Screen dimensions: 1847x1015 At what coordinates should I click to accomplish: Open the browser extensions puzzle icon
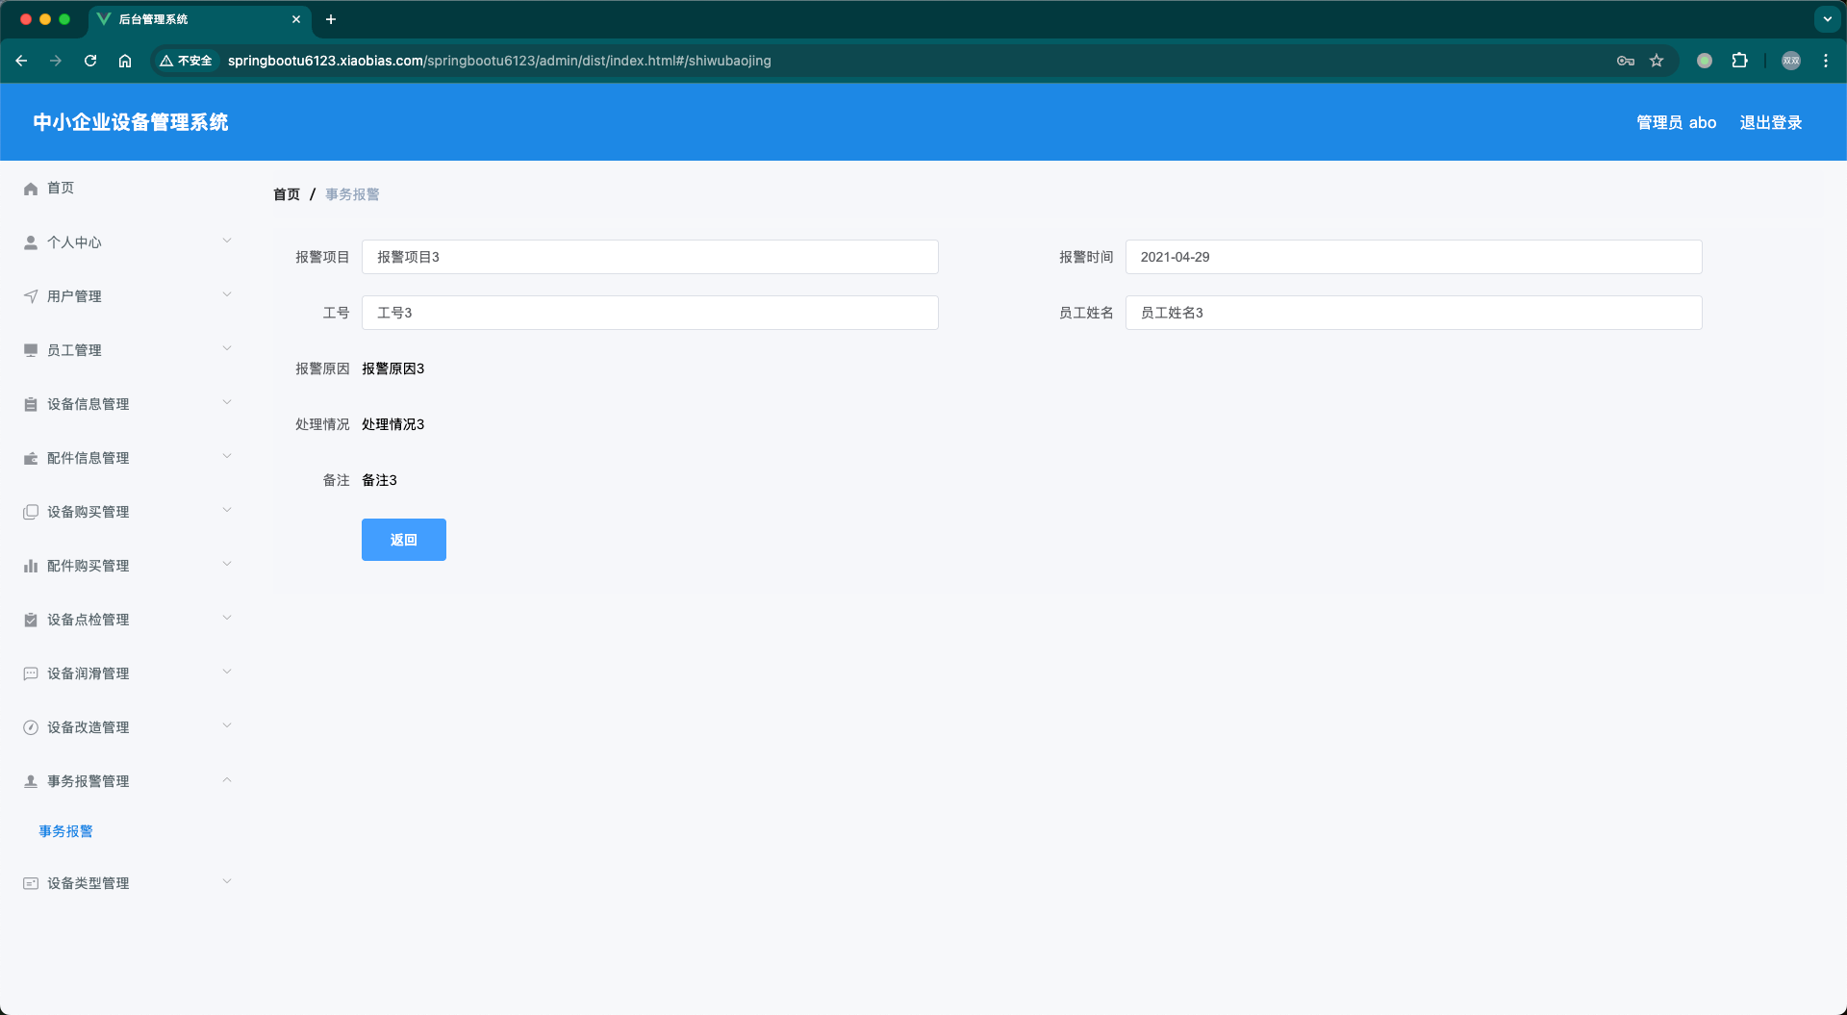click(1739, 61)
